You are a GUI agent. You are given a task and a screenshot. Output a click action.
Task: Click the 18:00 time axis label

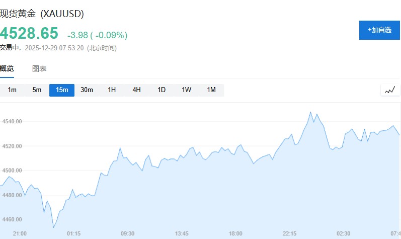click(x=235, y=233)
